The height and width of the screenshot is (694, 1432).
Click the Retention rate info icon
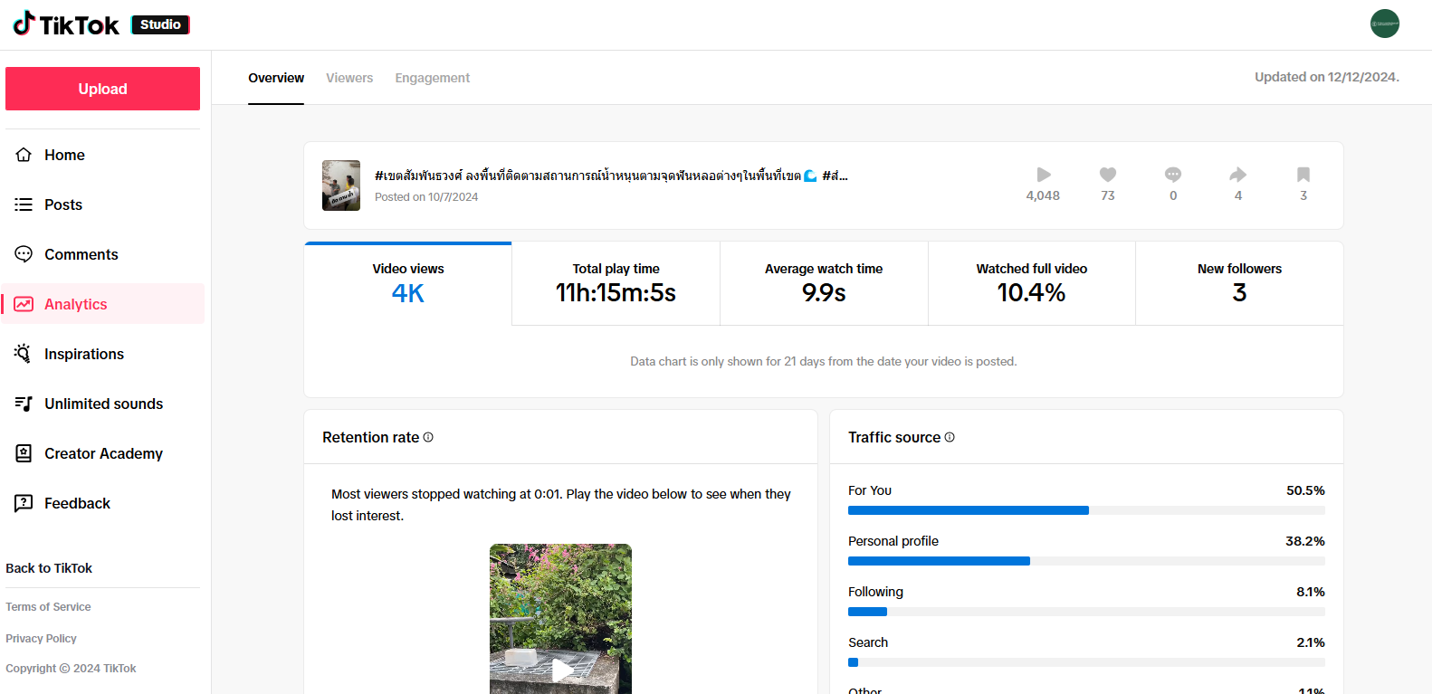[x=428, y=437]
